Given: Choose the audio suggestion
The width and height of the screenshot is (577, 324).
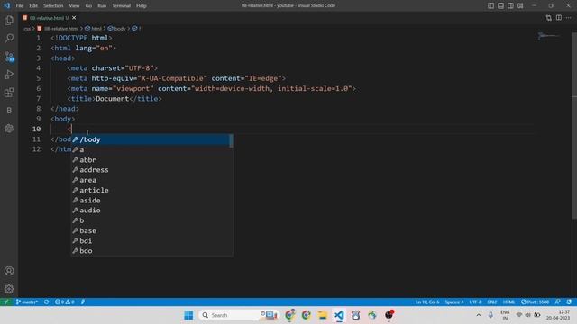Looking at the screenshot, I should tap(151, 211).
